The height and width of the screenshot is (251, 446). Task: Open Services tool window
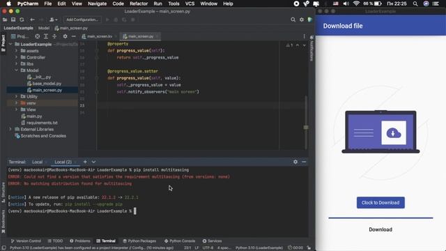click(x=212, y=241)
